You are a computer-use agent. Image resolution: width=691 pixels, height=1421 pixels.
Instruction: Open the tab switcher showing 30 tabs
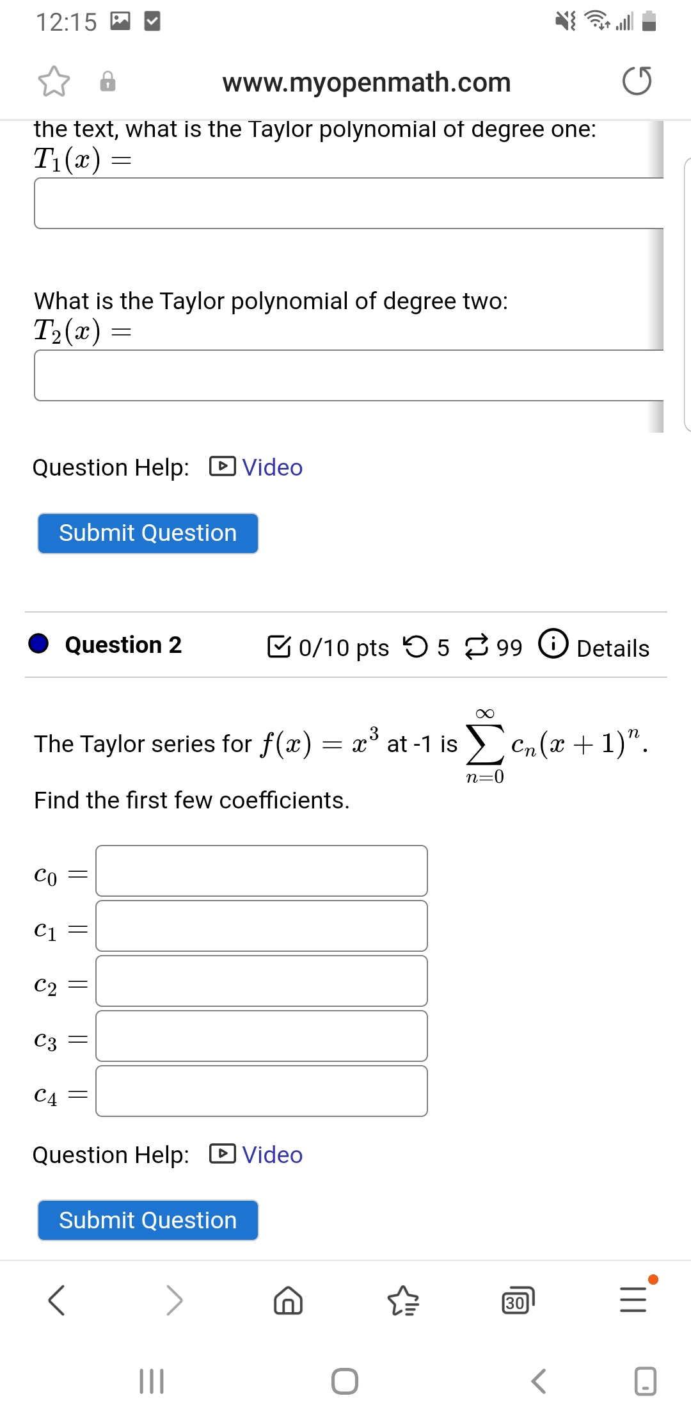click(x=516, y=1303)
